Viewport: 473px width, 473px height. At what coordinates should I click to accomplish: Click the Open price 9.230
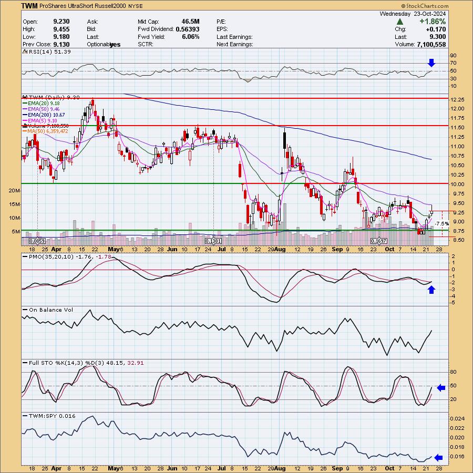pos(61,22)
